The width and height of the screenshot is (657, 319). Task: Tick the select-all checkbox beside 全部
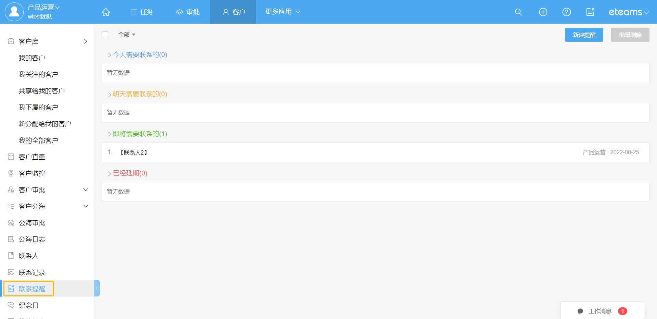[x=105, y=35]
